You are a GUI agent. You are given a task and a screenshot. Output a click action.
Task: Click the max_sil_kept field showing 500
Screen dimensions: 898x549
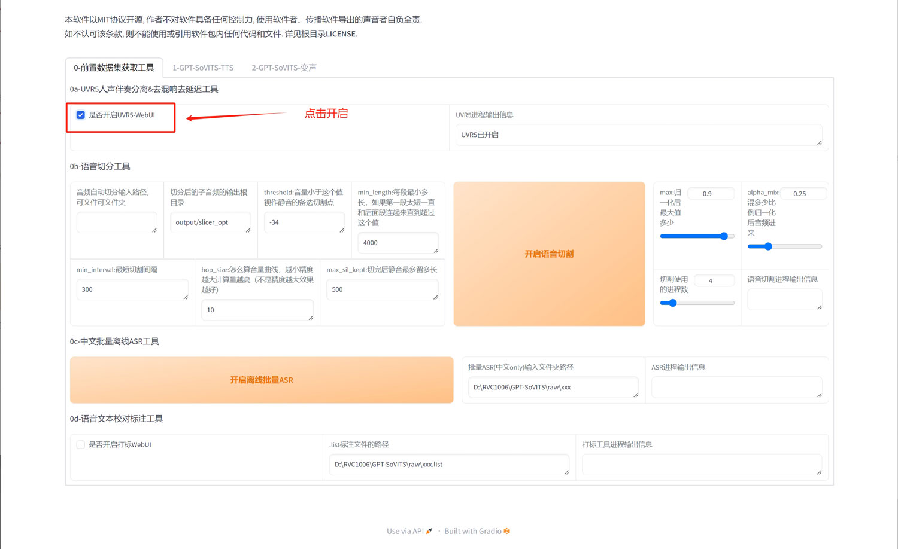click(x=383, y=289)
